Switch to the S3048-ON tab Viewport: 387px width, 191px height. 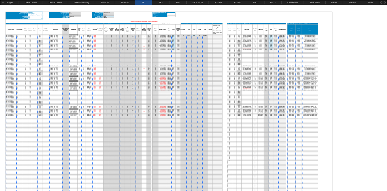pyautogui.click(x=197, y=2)
